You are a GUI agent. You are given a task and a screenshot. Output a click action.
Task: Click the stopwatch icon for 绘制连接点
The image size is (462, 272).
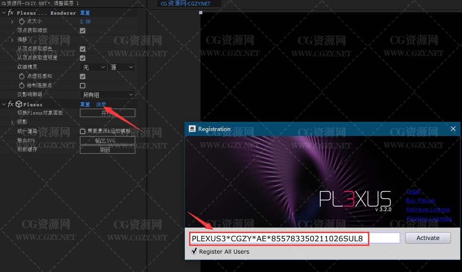point(22,86)
